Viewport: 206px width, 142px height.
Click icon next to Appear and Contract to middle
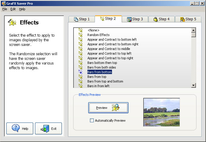(x=80, y=49)
